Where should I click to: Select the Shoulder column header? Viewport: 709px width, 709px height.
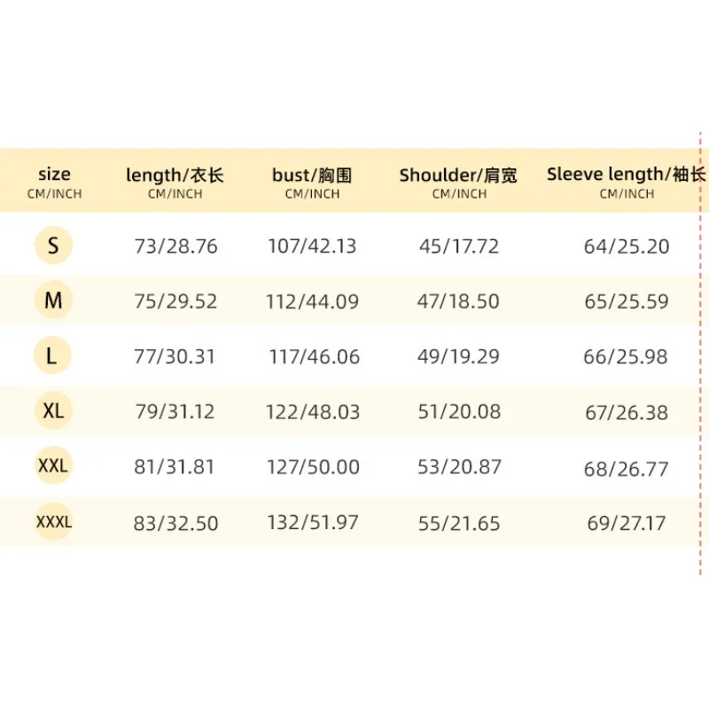point(458,182)
